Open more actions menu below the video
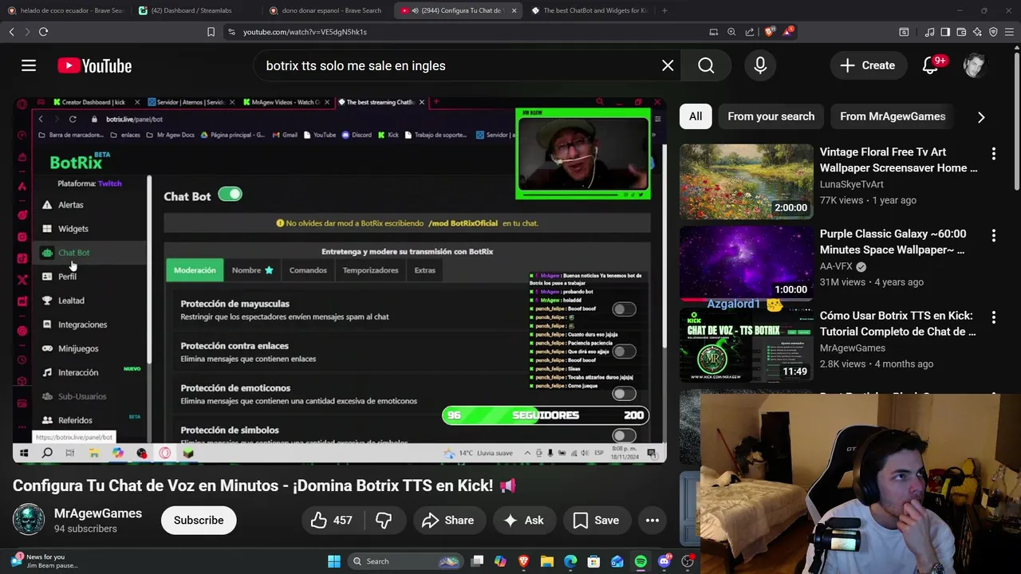The image size is (1021, 574). [652, 520]
